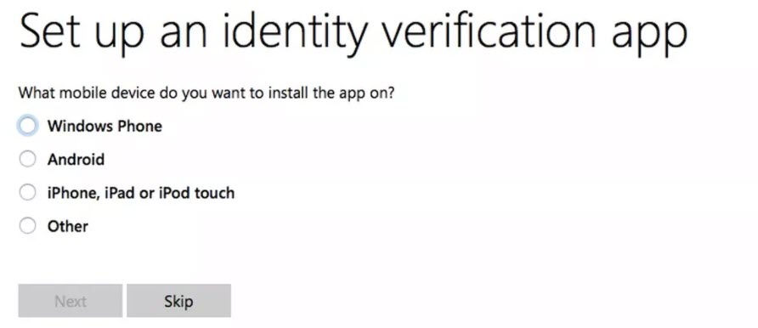
Task: Click the word 'Phone' in the Windows Phone label
Action: (x=139, y=126)
